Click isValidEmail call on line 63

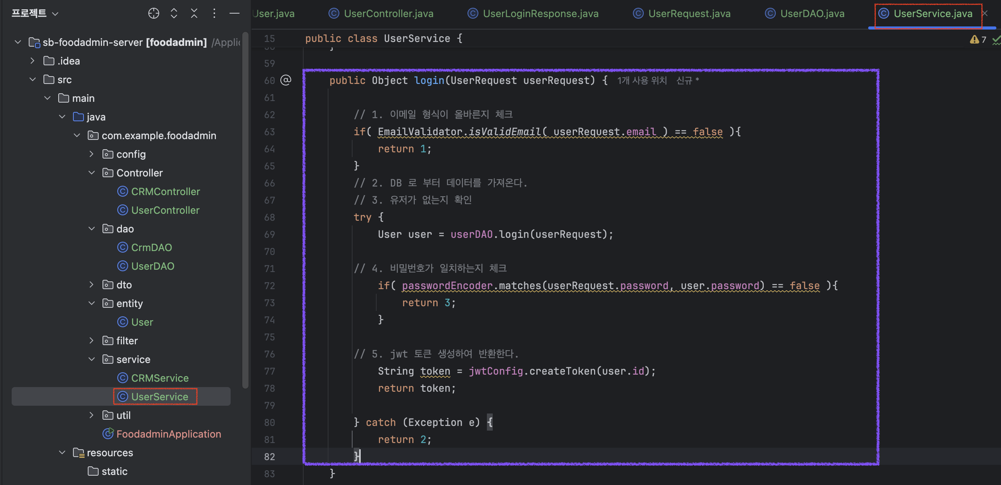coord(504,132)
